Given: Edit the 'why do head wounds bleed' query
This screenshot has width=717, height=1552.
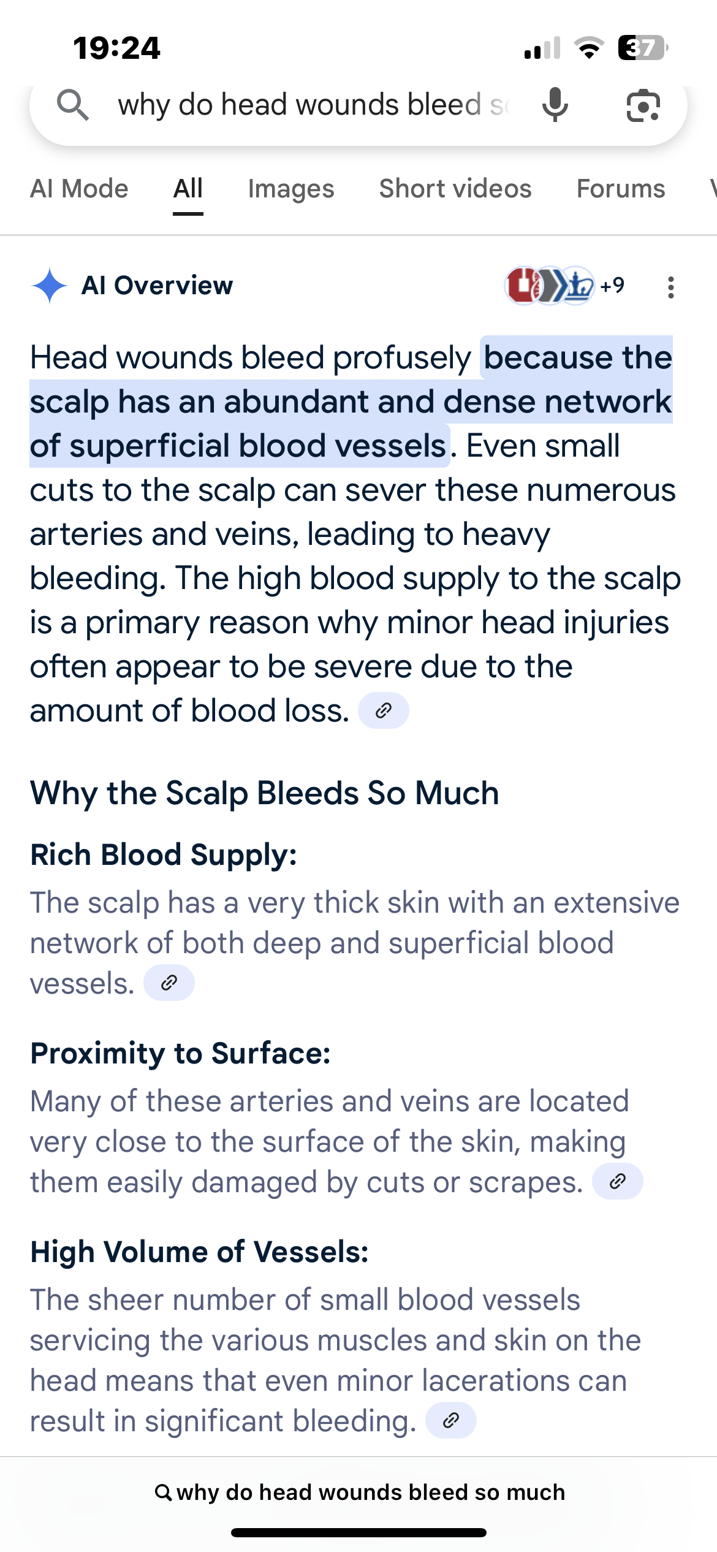Looking at the screenshot, I should point(314,105).
